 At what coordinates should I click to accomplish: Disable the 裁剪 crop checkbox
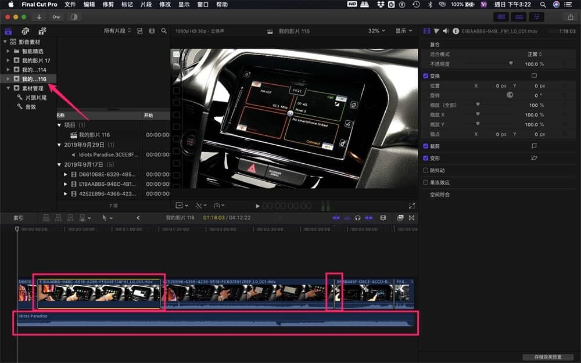pos(425,146)
